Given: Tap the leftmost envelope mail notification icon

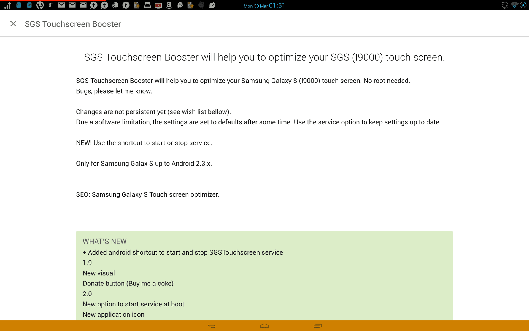Looking at the screenshot, I should (x=61, y=5).
